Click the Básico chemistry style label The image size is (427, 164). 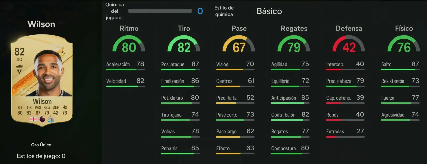coord(269,11)
